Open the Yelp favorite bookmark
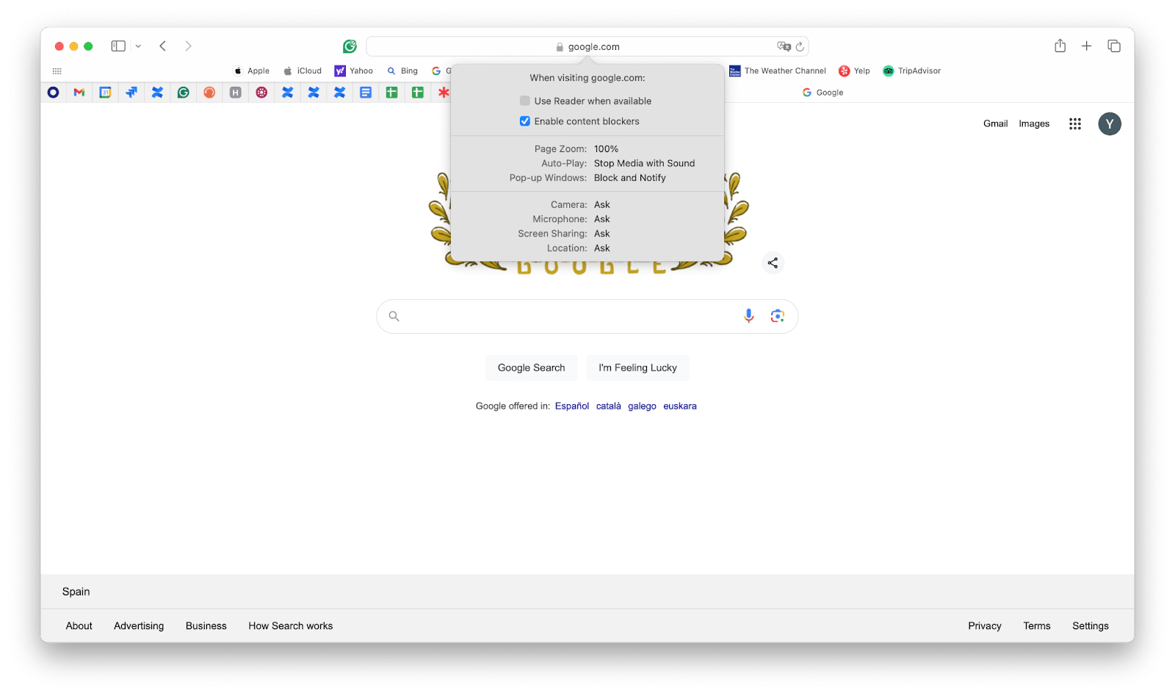The height and width of the screenshot is (696, 1175). click(854, 71)
